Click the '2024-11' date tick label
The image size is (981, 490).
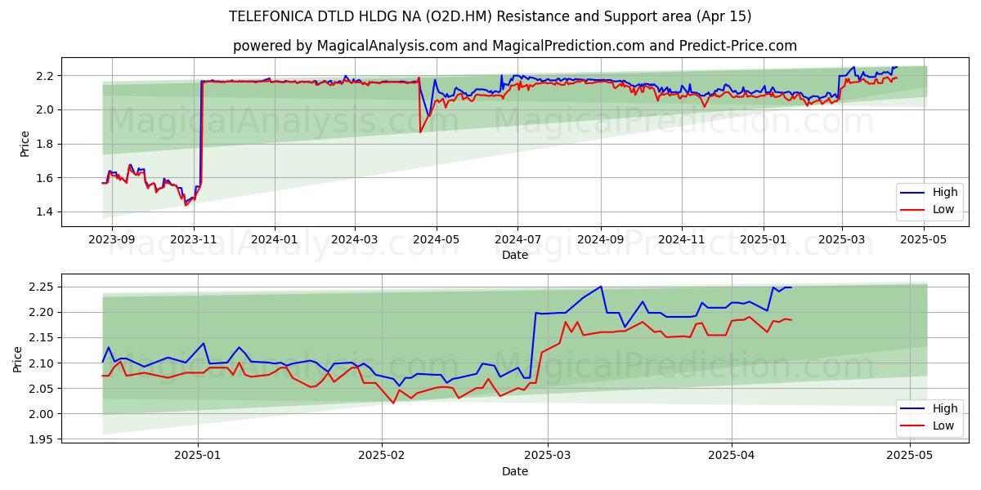pos(682,240)
